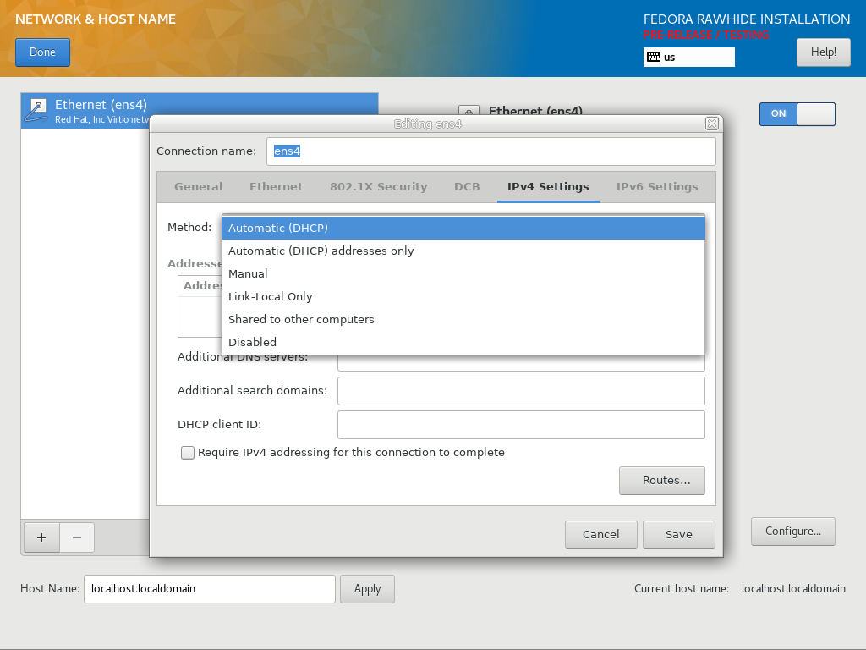The height and width of the screenshot is (650, 866).
Task: Choose Automatic (DHCP) method
Action: pyautogui.click(x=463, y=228)
